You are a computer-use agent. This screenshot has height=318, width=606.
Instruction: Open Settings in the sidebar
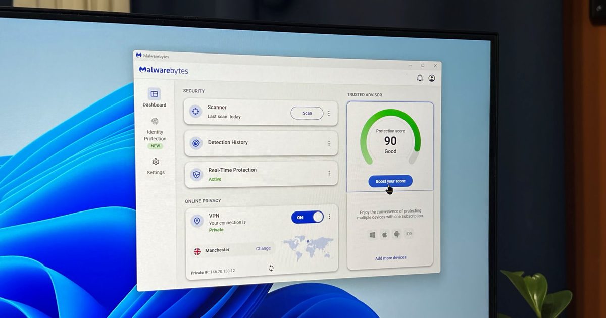[156, 166]
